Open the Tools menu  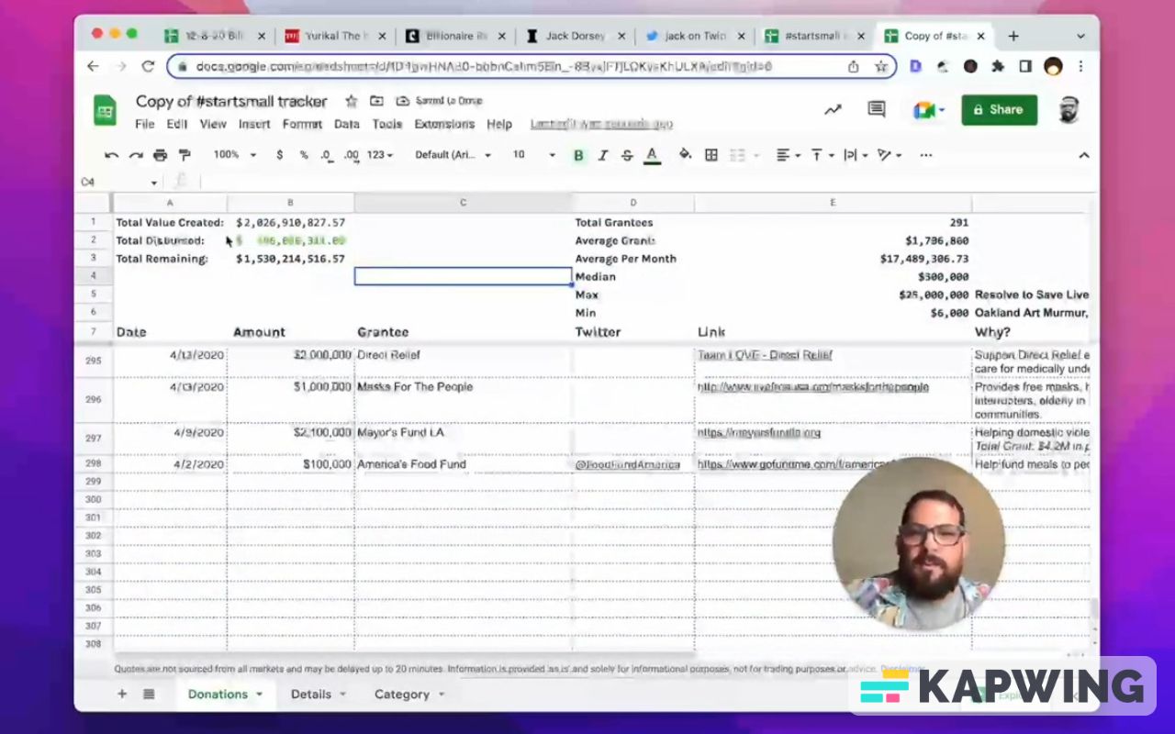click(387, 124)
